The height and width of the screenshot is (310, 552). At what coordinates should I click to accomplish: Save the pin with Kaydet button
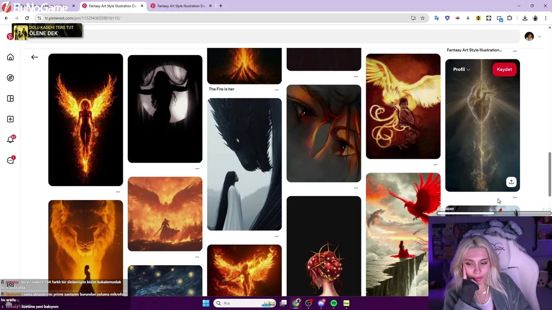click(504, 69)
